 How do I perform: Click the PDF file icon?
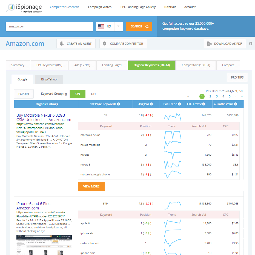click(209, 43)
